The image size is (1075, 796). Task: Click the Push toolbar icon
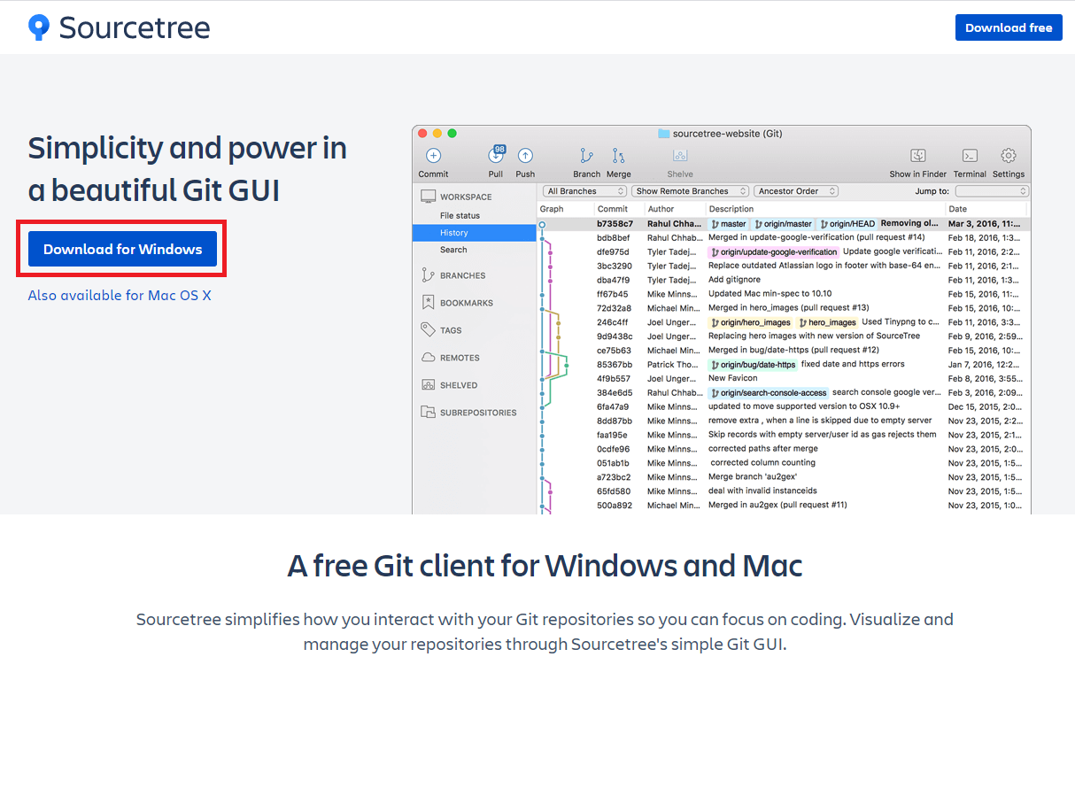[525, 156]
